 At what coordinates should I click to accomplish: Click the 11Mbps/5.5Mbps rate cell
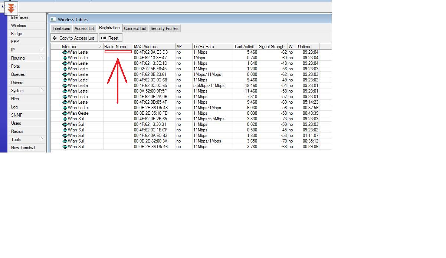pyautogui.click(x=209, y=119)
